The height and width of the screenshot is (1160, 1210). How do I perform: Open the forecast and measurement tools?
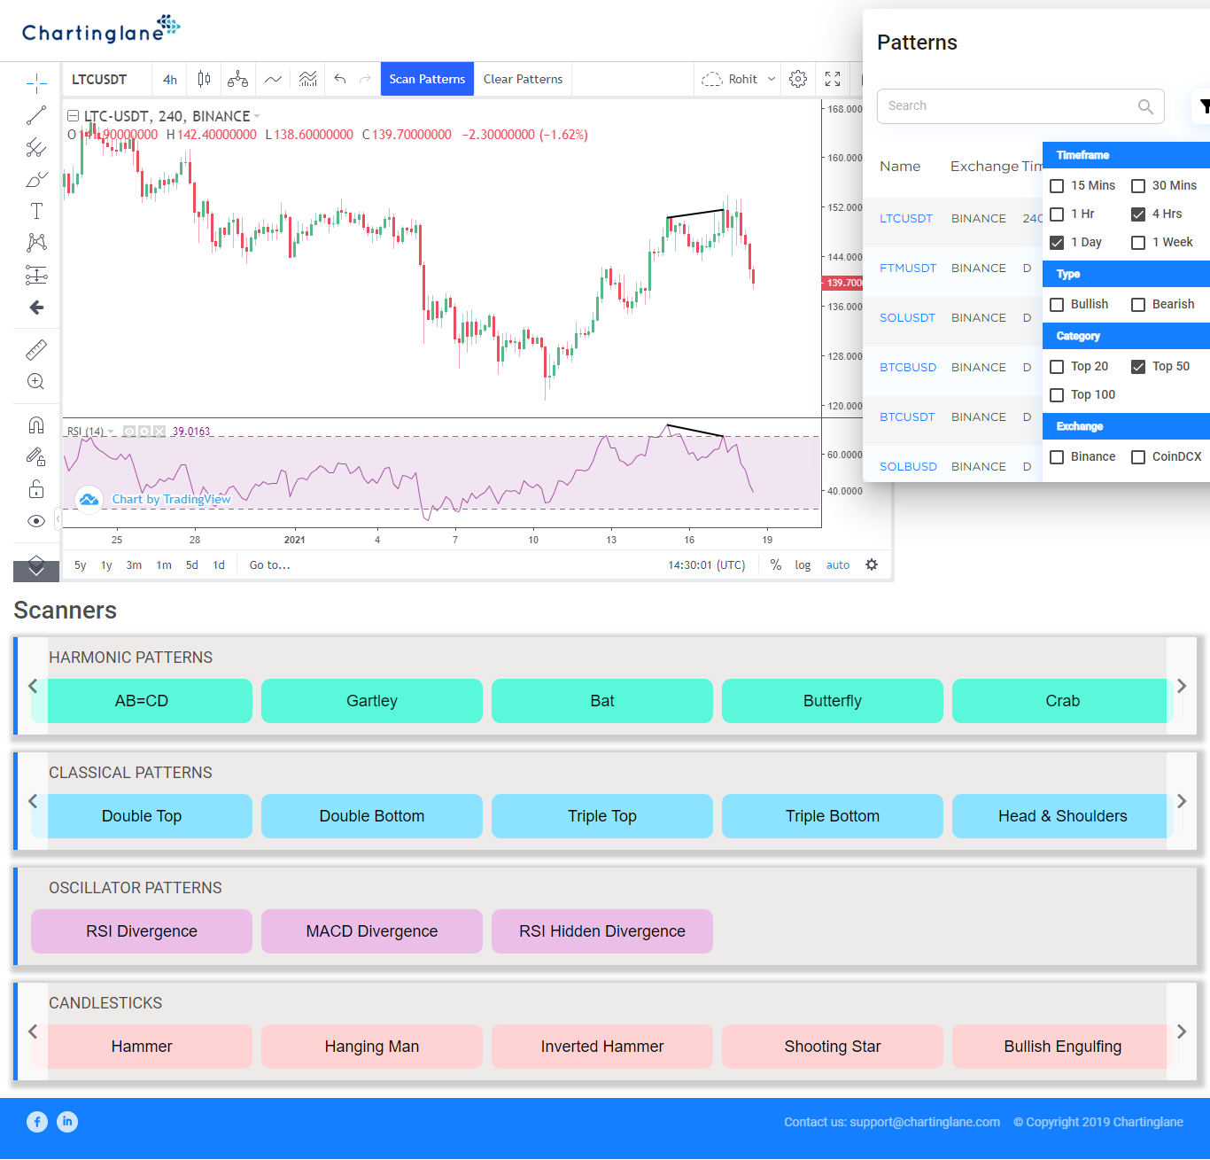click(36, 275)
